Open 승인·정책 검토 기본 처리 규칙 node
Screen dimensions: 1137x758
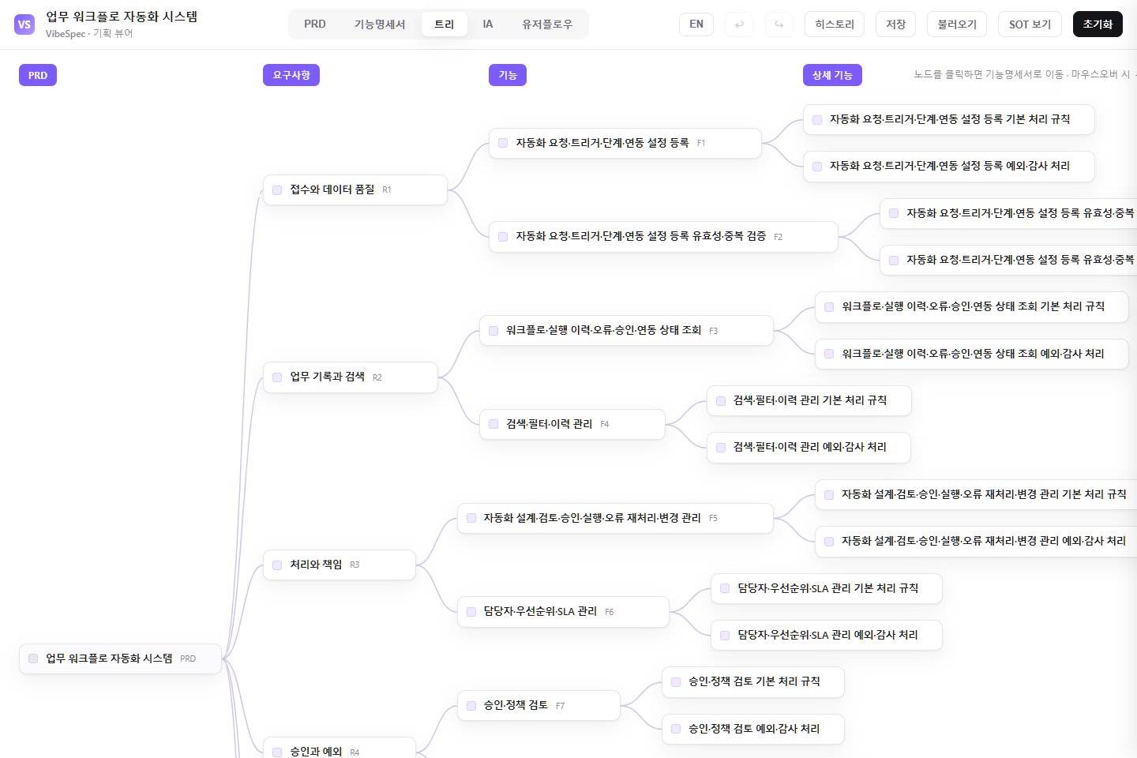coord(753,681)
